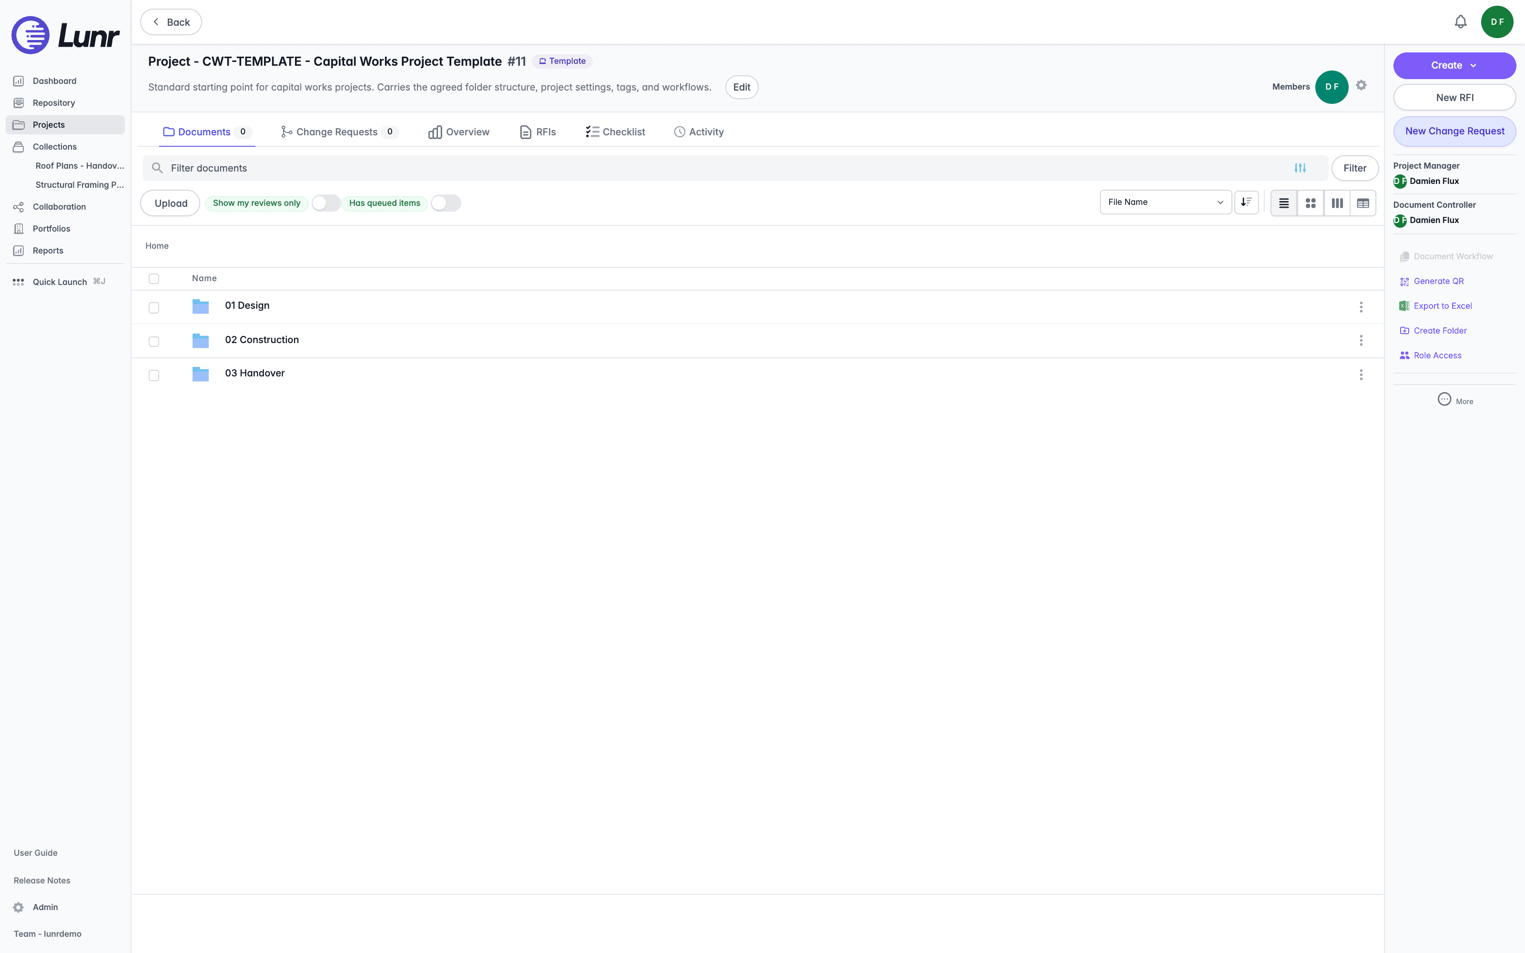This screenshot has height=953, width=1525.
Task: Open Collaboration in the sidebar
Action: (65, 207)
